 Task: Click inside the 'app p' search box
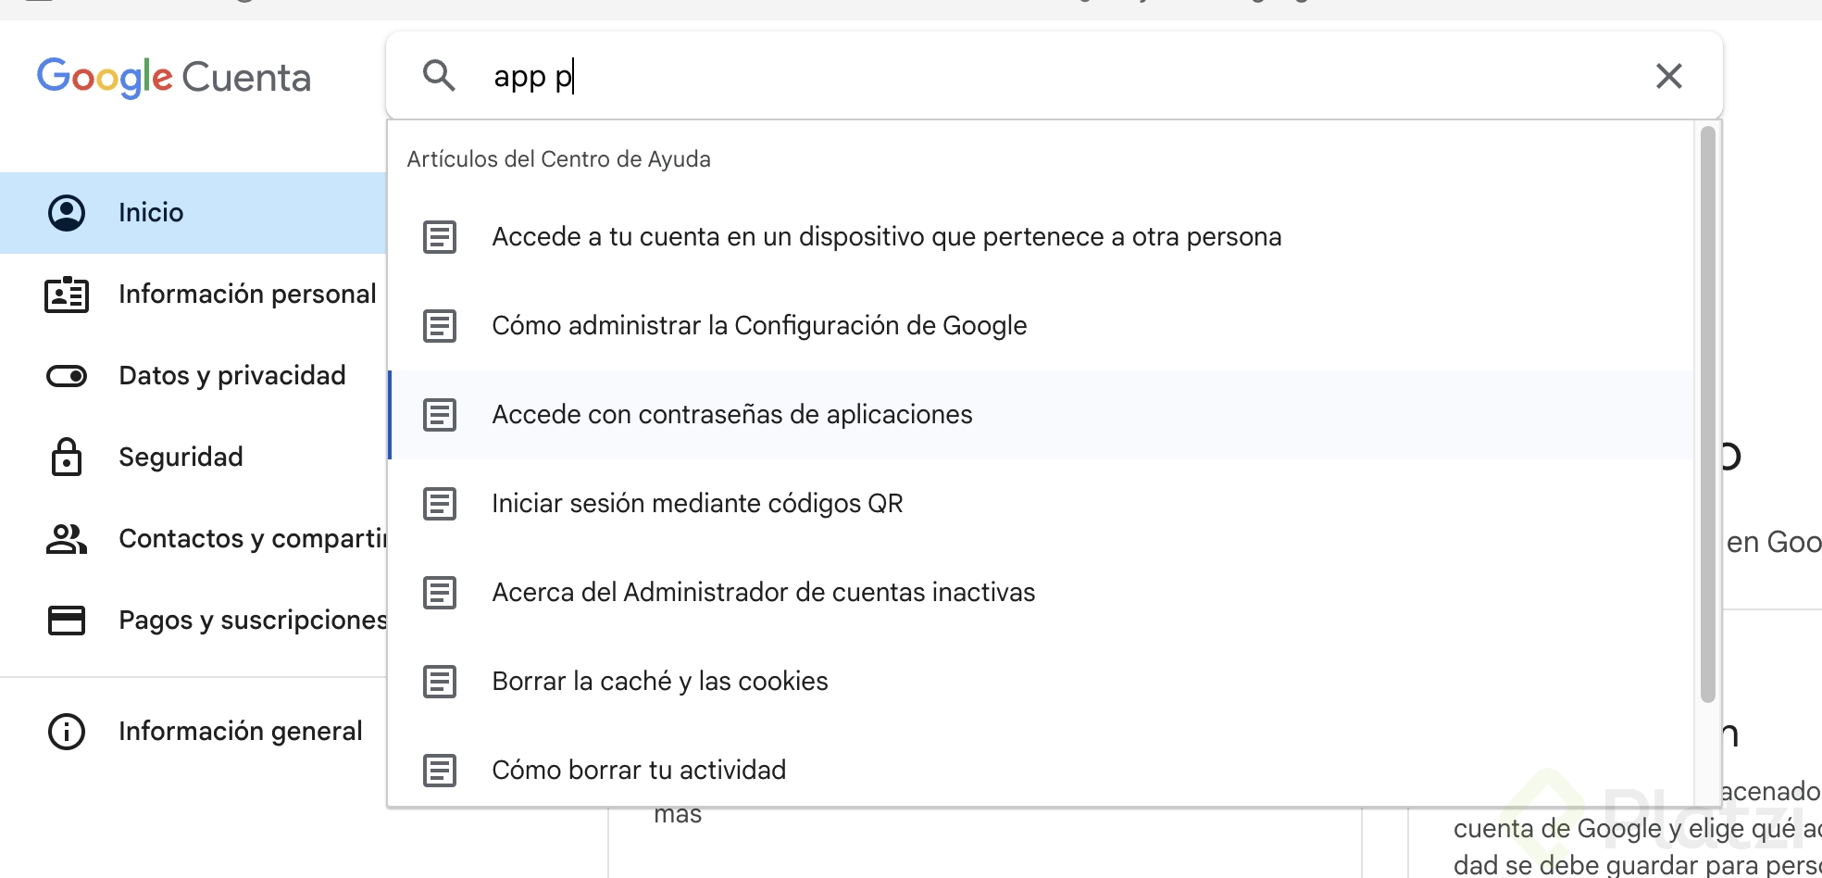pos(1018,76)
